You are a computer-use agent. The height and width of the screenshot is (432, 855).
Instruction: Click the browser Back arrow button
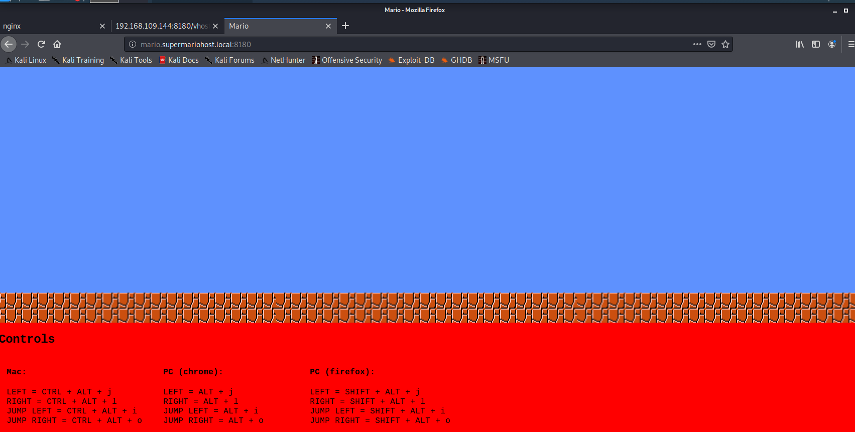(9, 44)
